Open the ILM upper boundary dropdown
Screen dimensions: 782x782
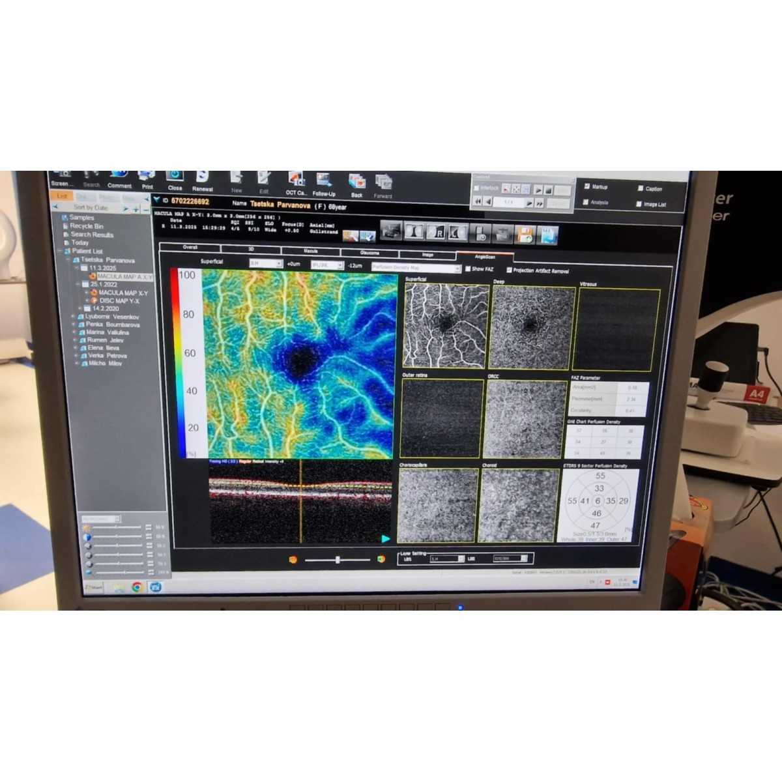266,263
